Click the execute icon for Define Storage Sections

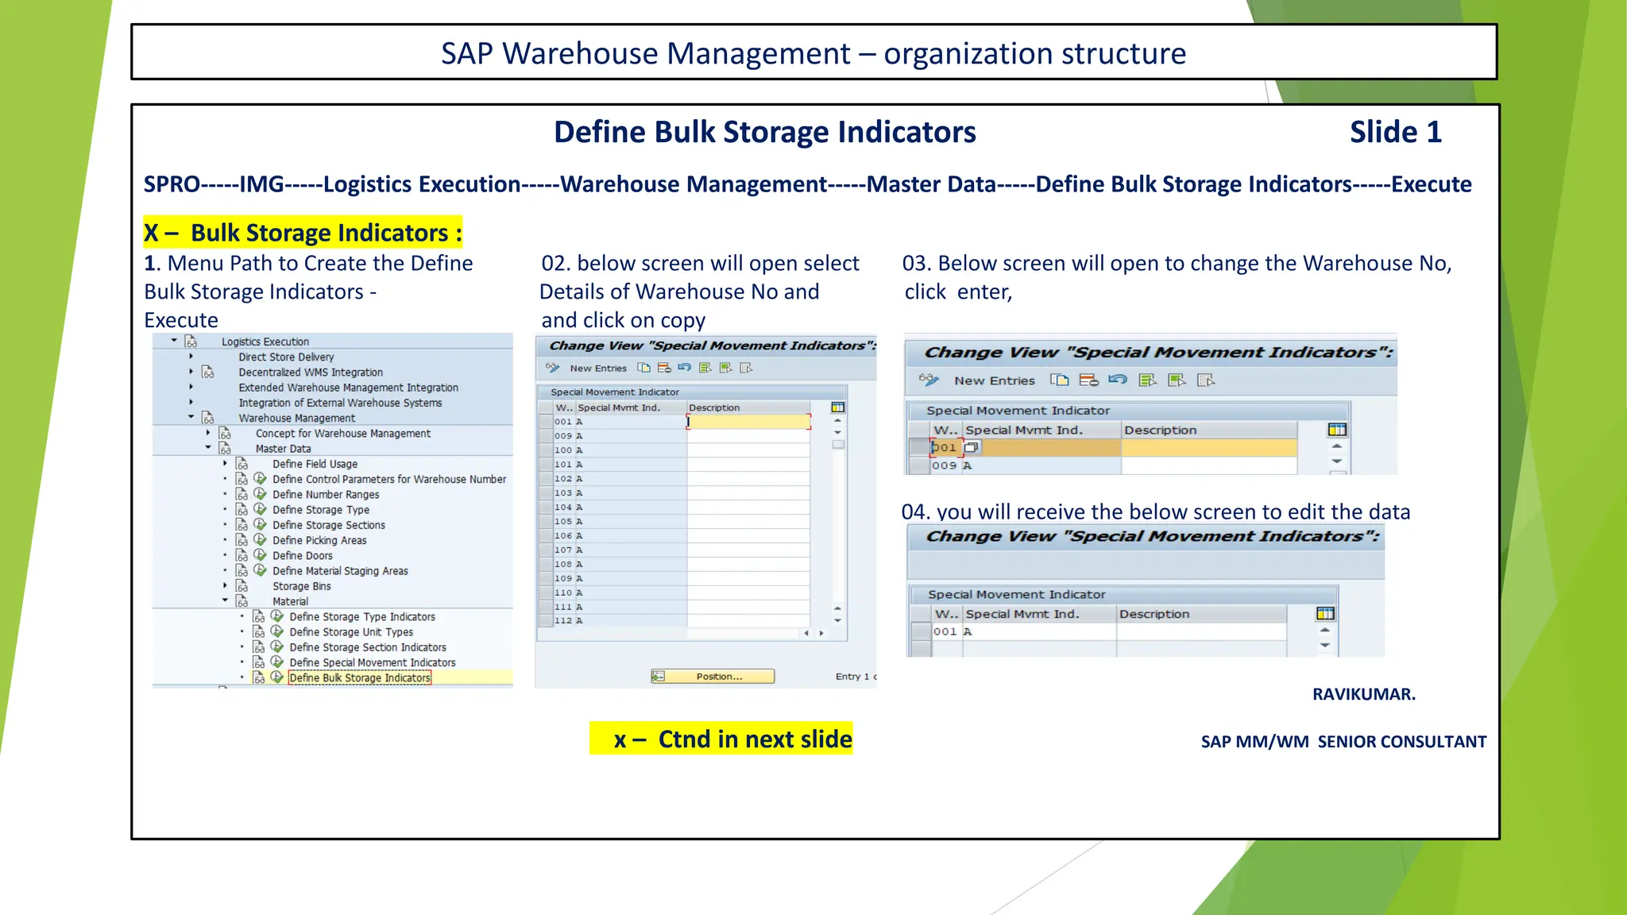click(x=260, y=525)
